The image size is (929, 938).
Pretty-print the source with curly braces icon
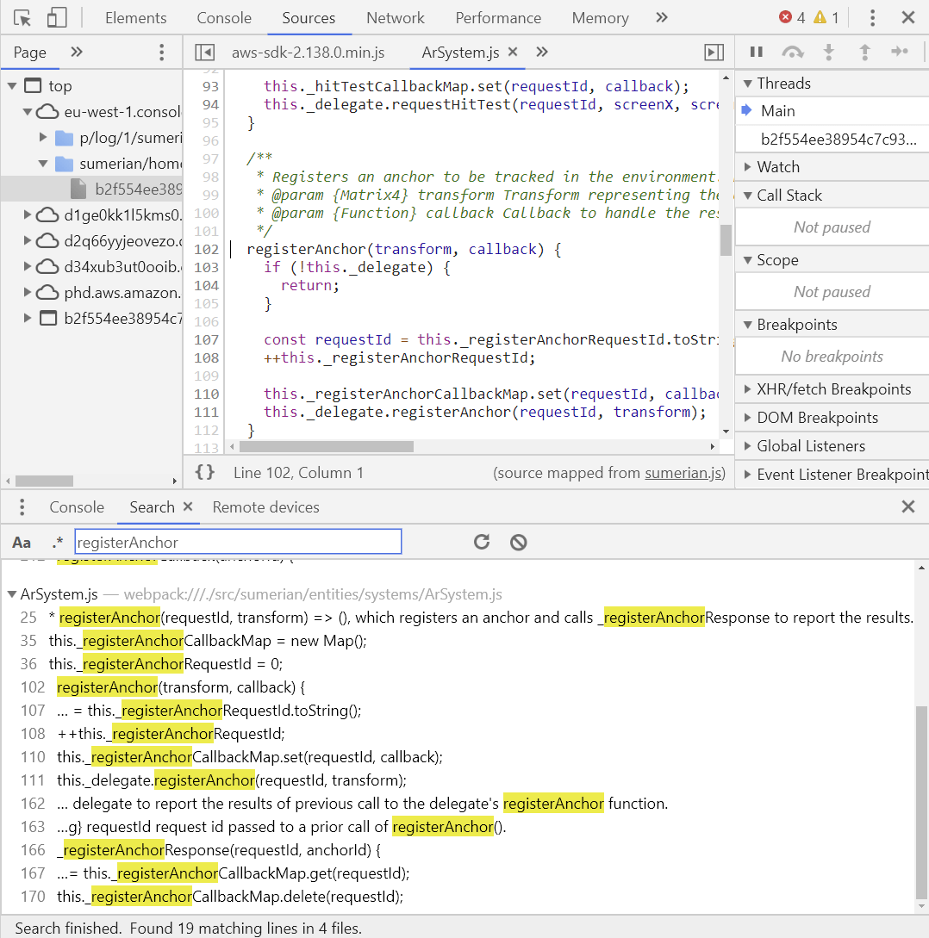(x=205, y=472)
